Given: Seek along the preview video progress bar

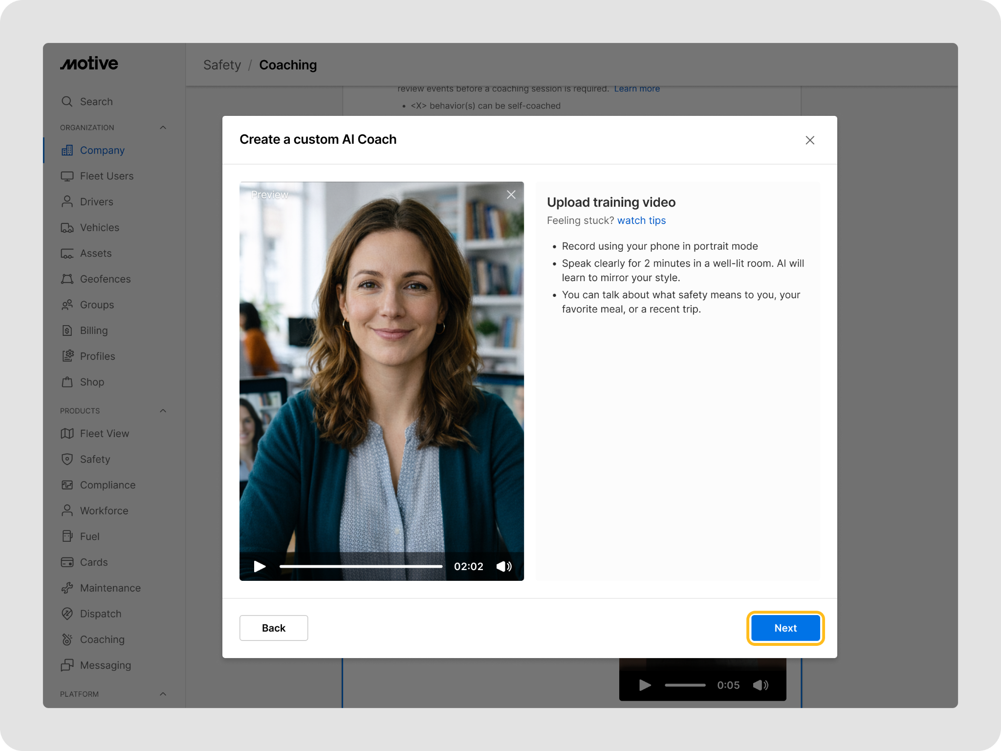Looking at the screenshot, I should [361, 566].
